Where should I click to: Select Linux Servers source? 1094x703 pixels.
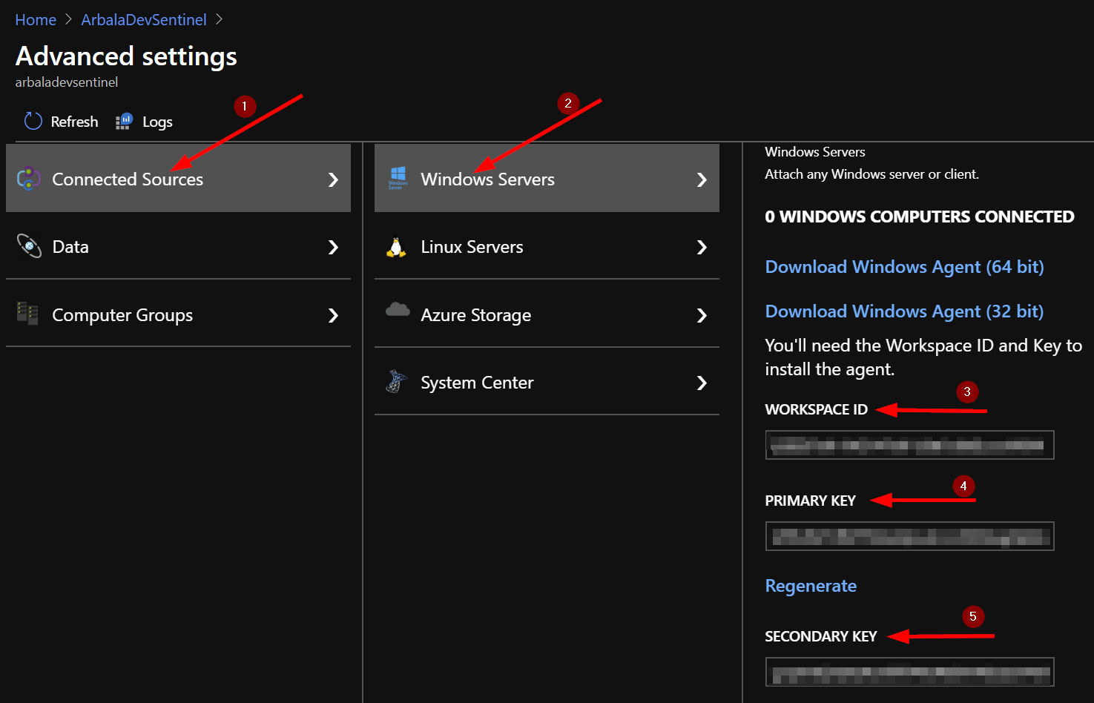547,246
